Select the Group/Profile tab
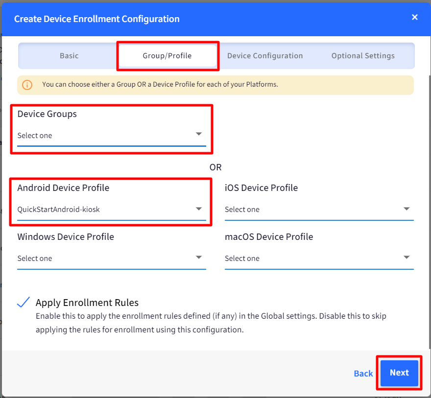The height and width of the screenshot is (398, 431). click(167, 56)
